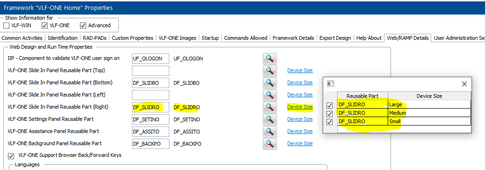Go to the Commands Allowed tab
Image resolution: width=485 pixels, height=170 pixels.
click(x=246, y=38)
